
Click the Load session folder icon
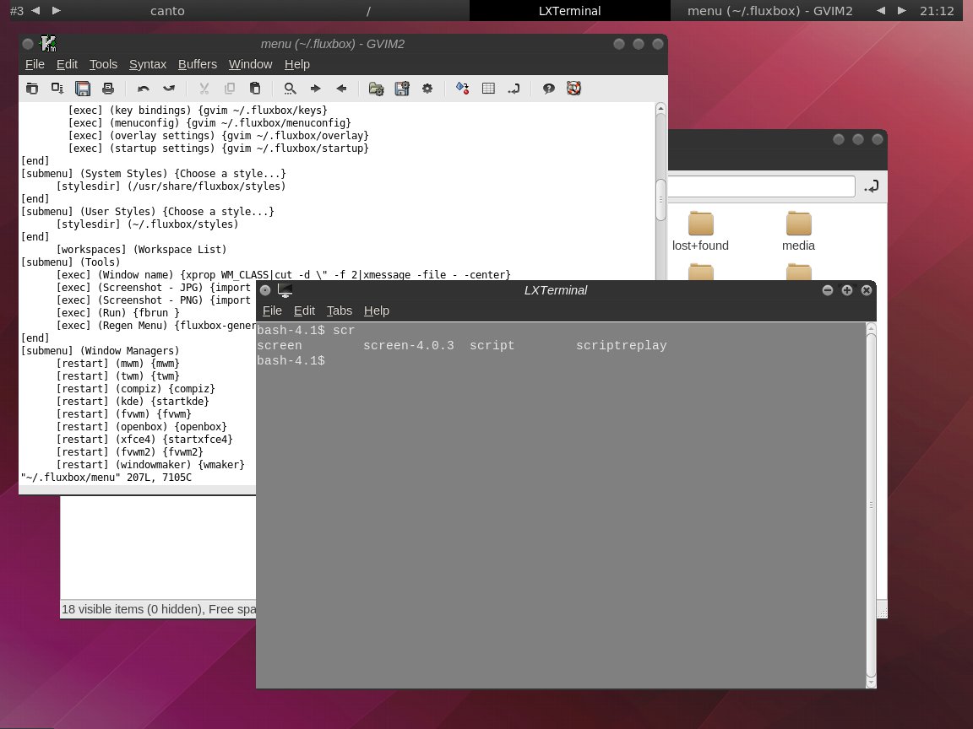pyautogui.click(x=376, y=89)
